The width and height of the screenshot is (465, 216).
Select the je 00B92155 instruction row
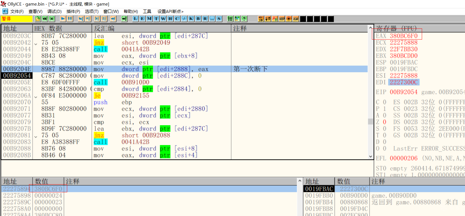coord(185,96)
